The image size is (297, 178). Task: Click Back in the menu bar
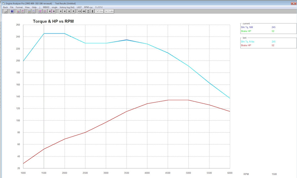[6, 7]
